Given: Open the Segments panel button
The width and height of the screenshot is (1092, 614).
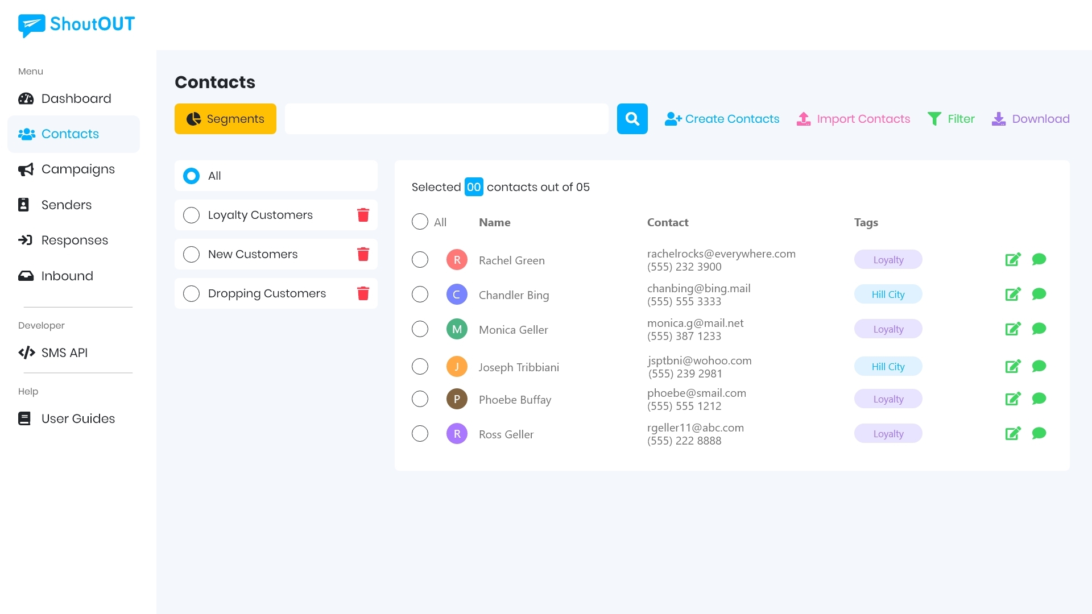Looking at the screenshot, I should coord(225,119).
